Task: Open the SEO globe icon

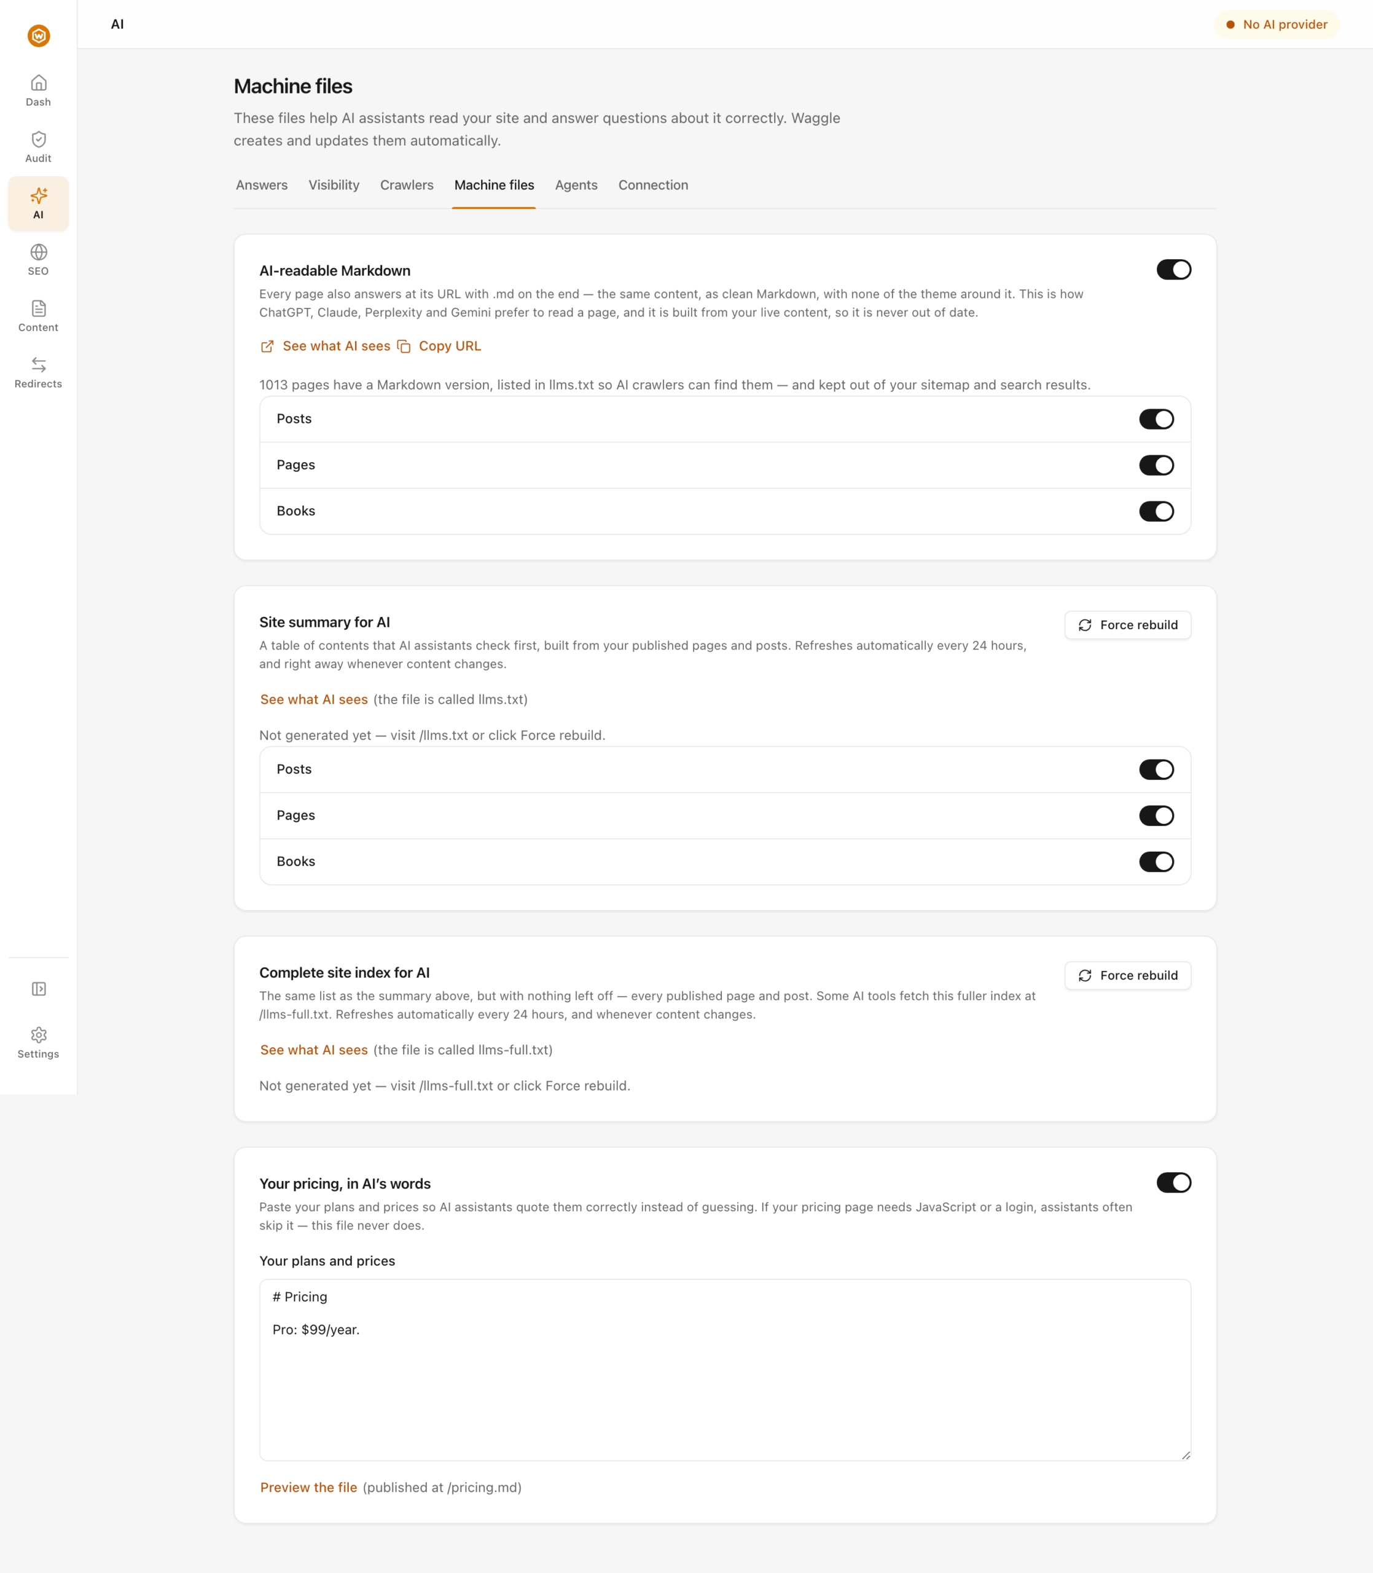Action: (38, 252)
